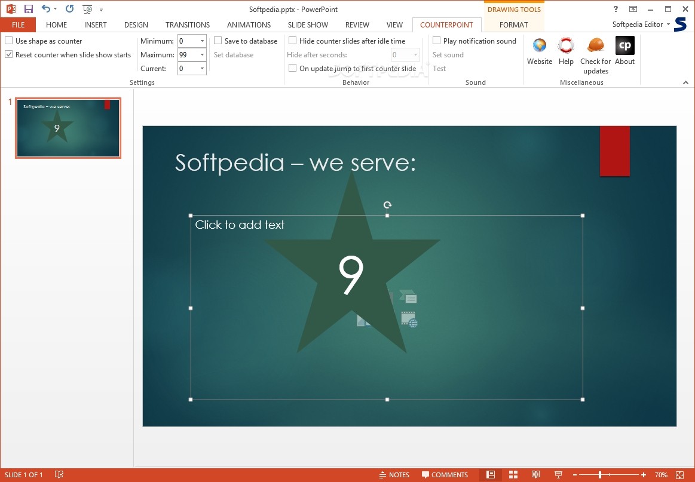Viewport: 695px width, 482px height.
Task: Click the Check for updates helmet icon
Action: pos(596,45)
